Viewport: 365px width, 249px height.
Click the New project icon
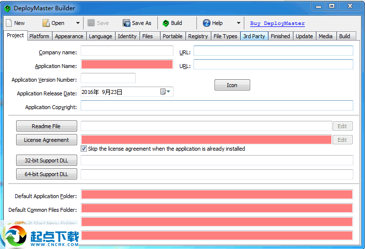pyautogui.click(x=9, y=23)
